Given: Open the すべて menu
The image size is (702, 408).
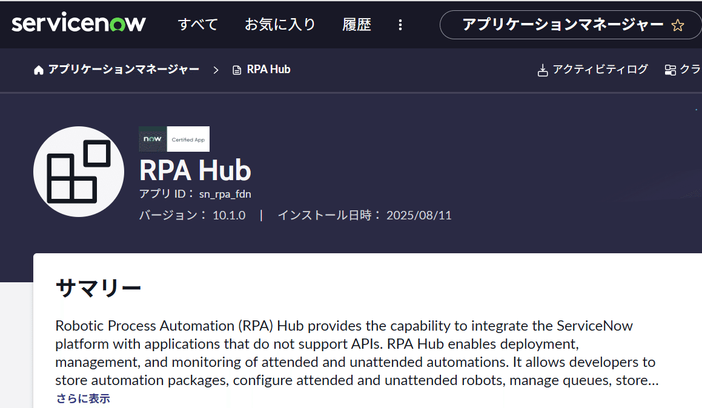Looking at the screenshot, I should pos(197,24).
